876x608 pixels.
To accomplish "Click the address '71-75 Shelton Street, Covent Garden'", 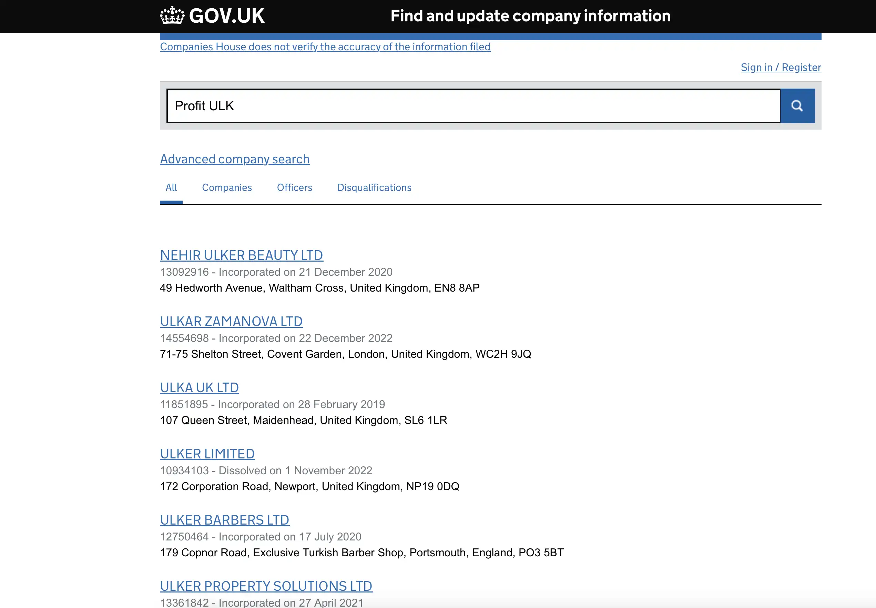I will 251,354.
